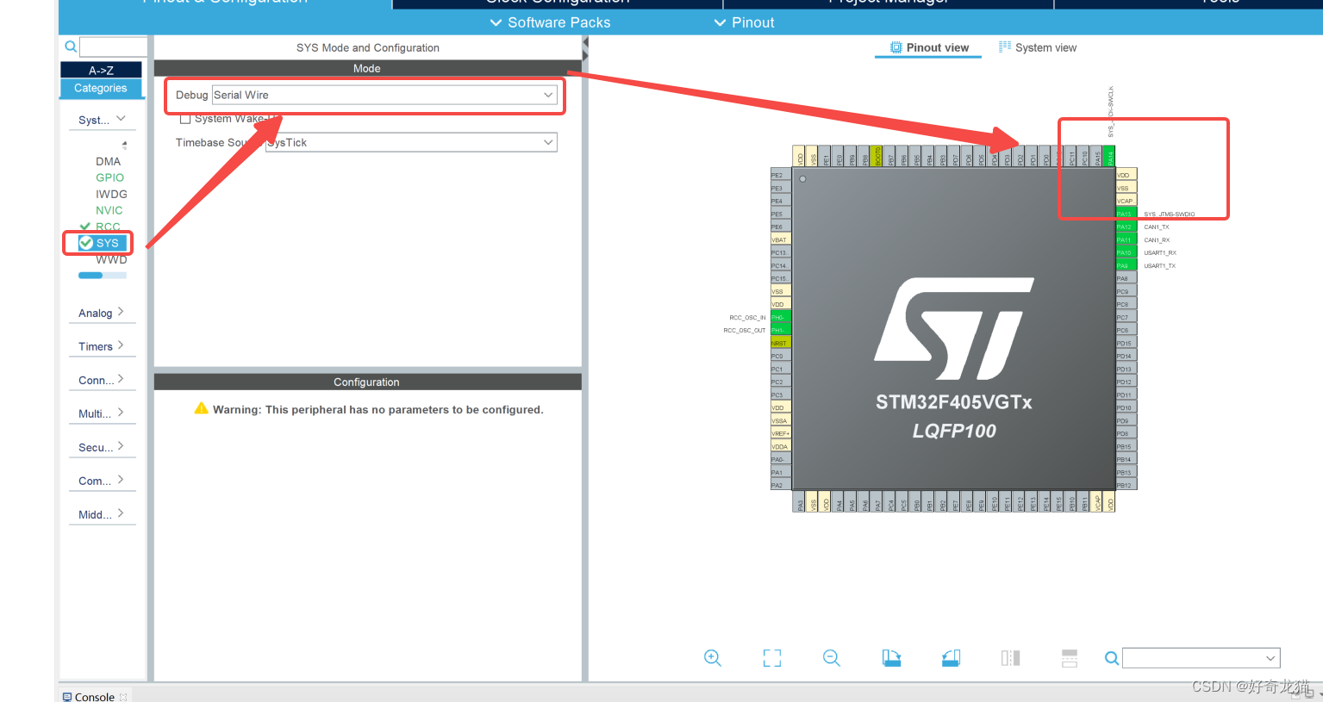The height and width of the screenshot is (702, 1323).
Task: Toggle the System Wake-Up checkbox
Action: (185, 119)
